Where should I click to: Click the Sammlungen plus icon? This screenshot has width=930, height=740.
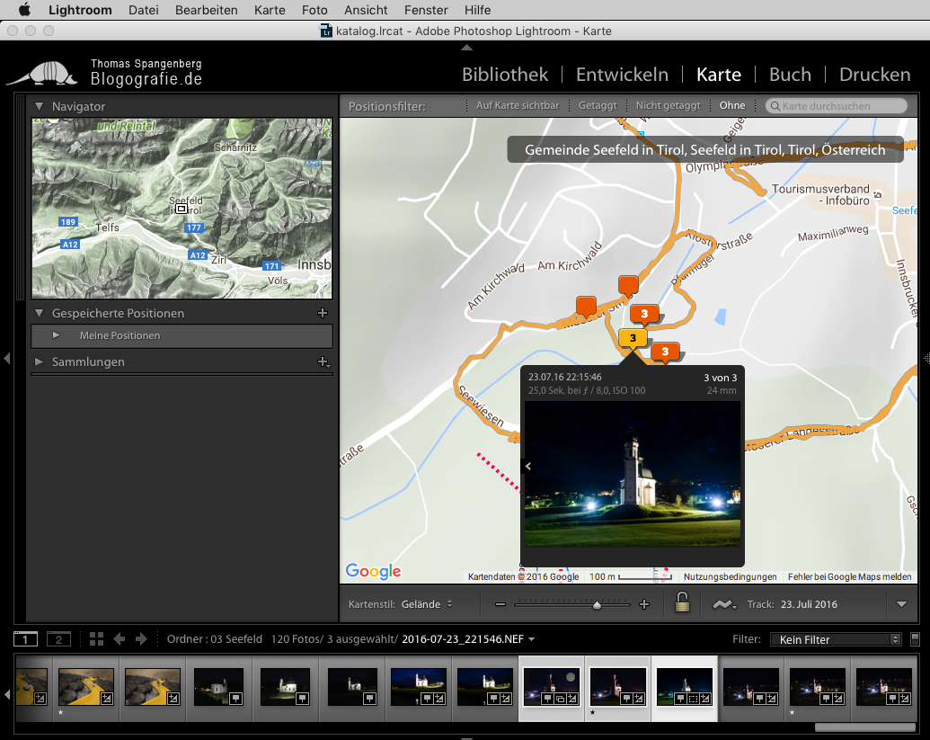coord(323,361)
